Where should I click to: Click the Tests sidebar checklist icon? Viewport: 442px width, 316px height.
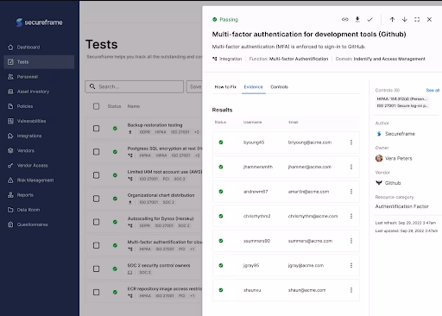(x=10, y=62)
